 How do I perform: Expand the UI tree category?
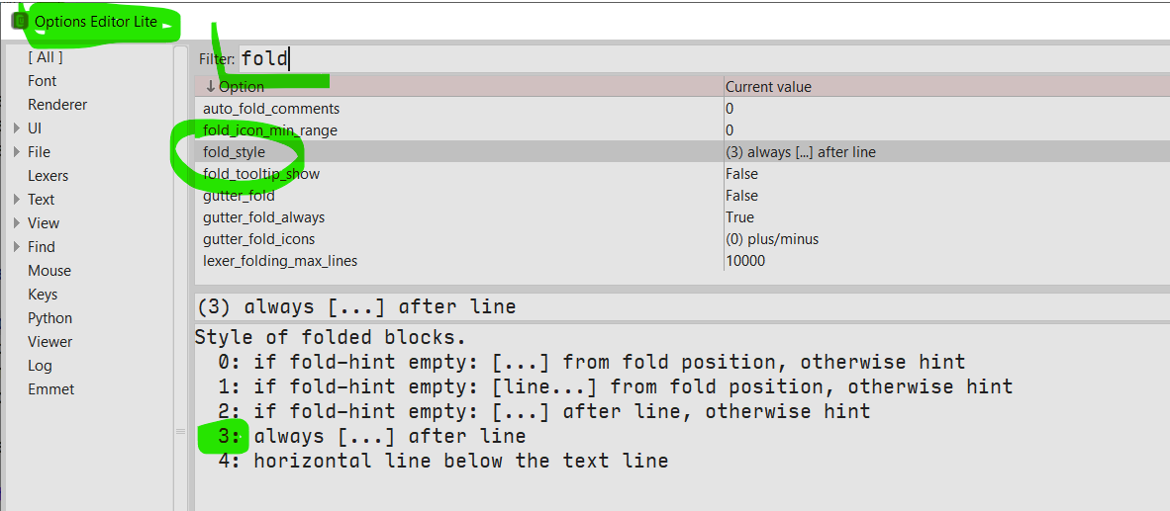coord(18,128)
